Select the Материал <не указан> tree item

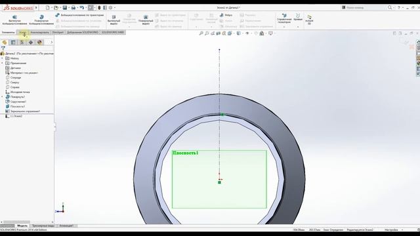[22, 73]
